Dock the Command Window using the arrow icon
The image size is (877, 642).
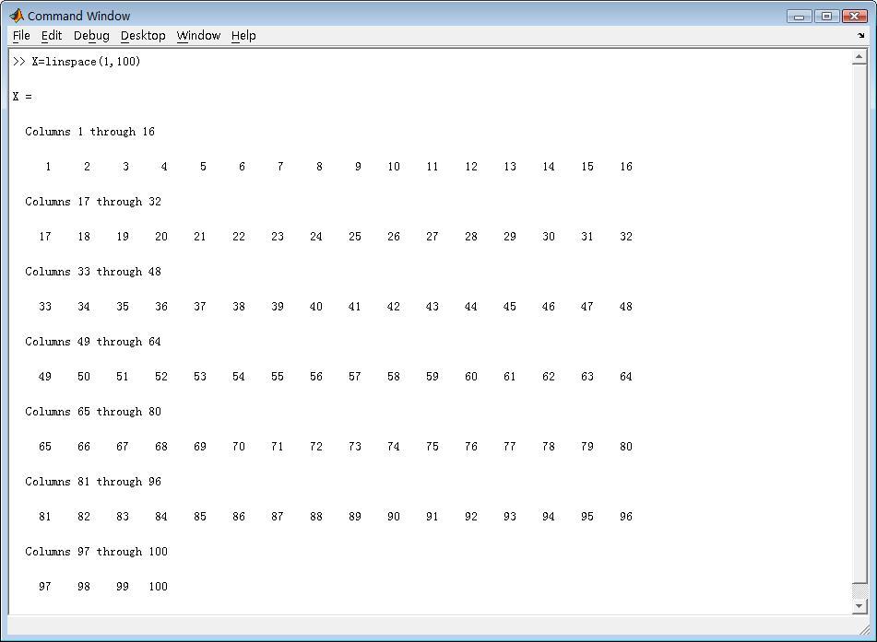[x=860, y=36]
